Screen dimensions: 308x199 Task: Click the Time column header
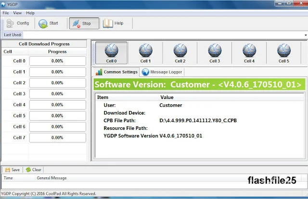pos(18,178)
